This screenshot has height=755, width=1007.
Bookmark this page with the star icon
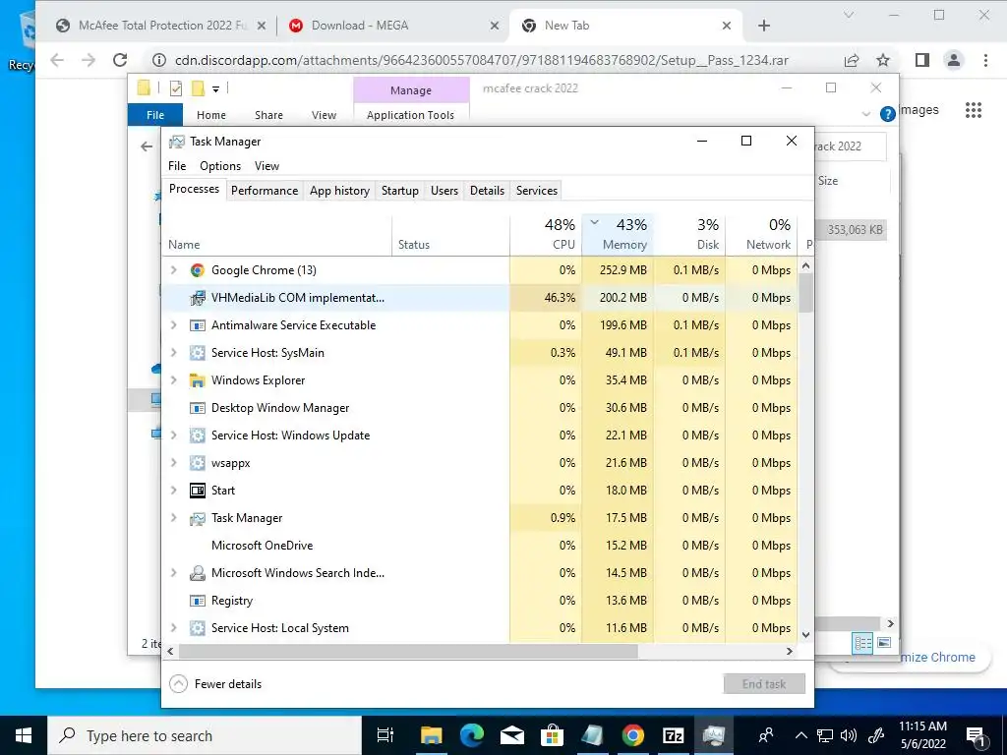883,60
